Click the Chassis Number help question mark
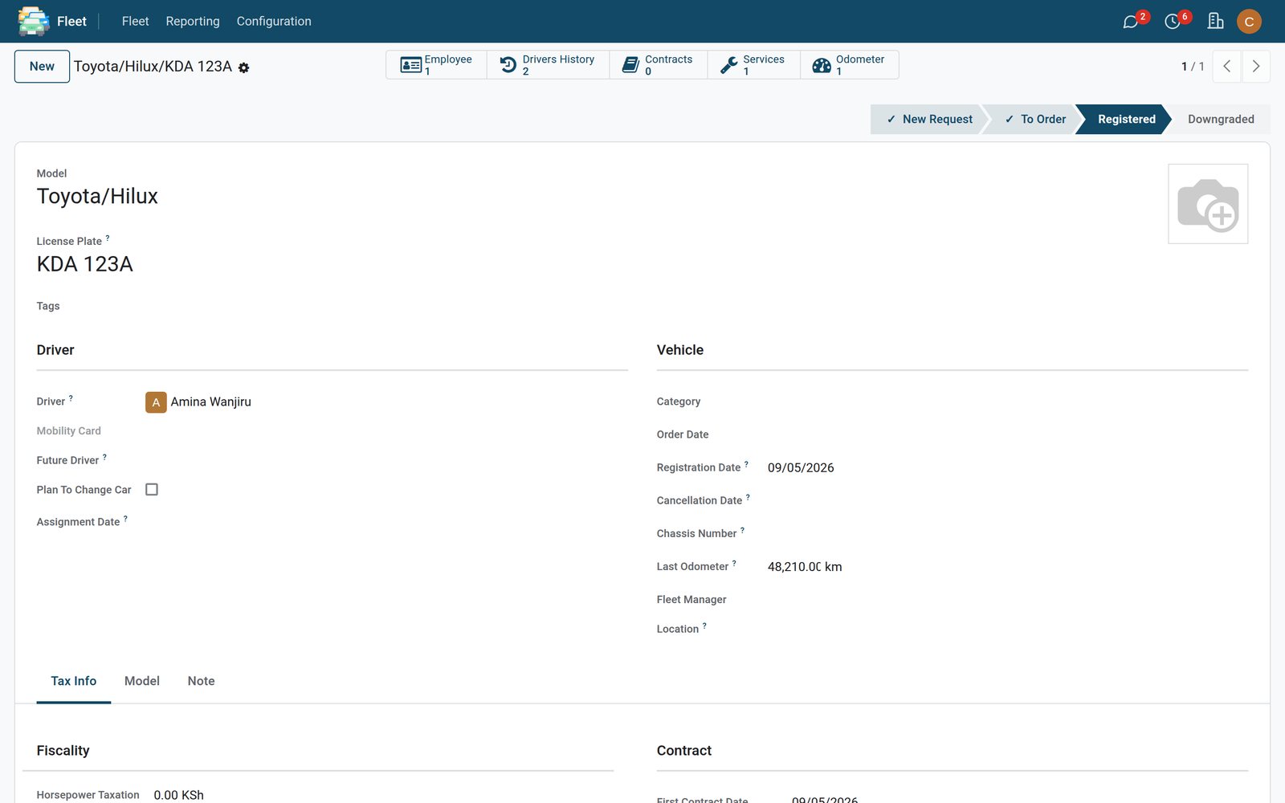 click(x=742, y=530)
